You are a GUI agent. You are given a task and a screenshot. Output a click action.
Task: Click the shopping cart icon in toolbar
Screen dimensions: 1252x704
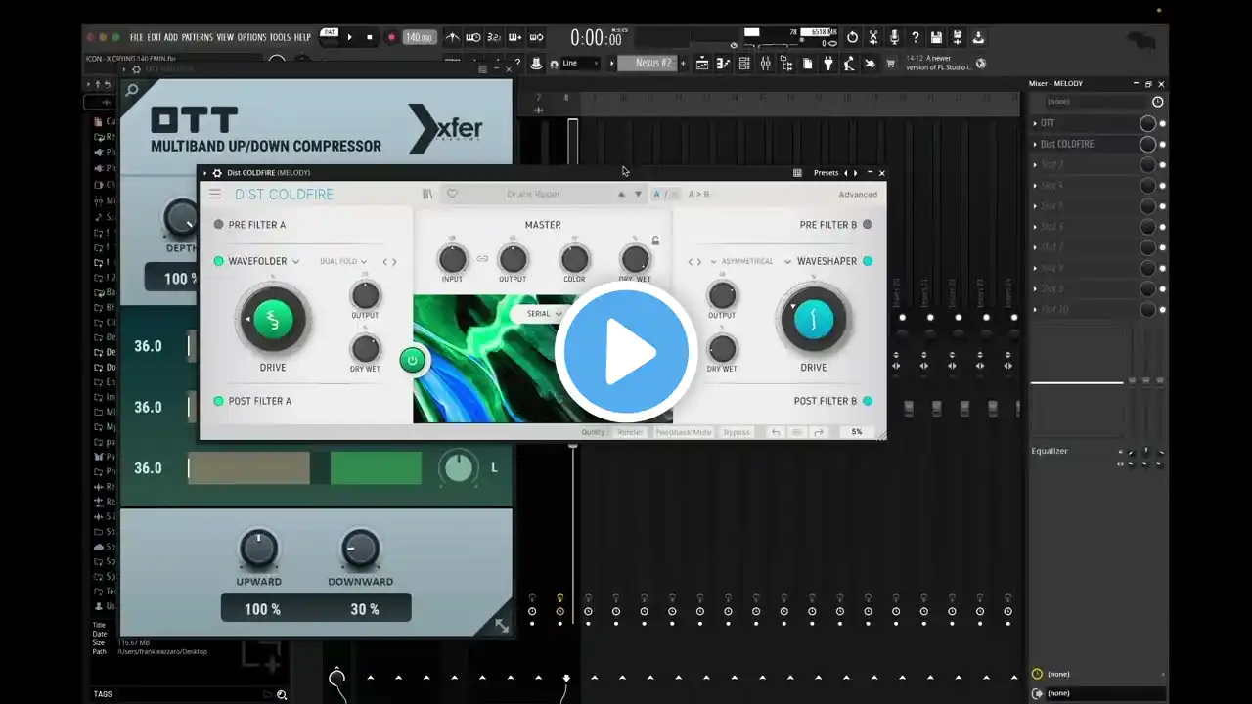coord(890,64)
